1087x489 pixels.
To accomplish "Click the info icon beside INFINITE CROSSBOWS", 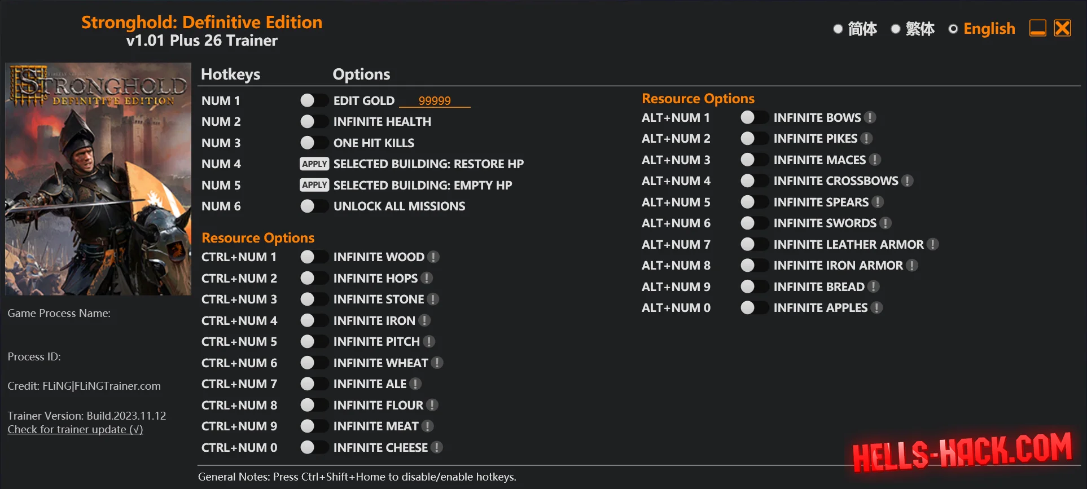I will coord(907,181).
